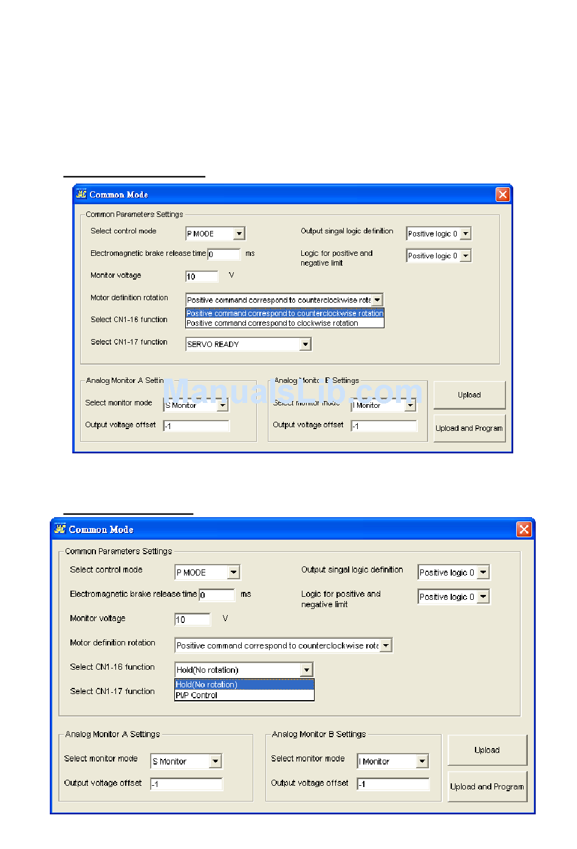Viewport: 577px width, 849px height.
Task: Open P MODE dropdown in lower window
Action: coord(234,572)
